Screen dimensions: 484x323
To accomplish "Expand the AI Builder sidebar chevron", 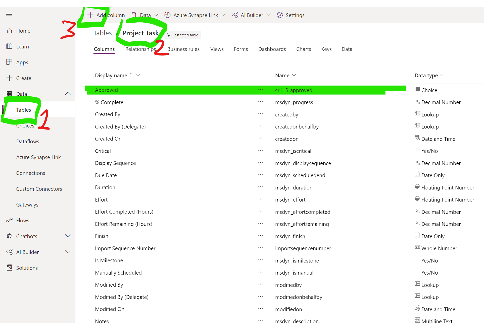I will pyautogui.click(x=68, y=252).
